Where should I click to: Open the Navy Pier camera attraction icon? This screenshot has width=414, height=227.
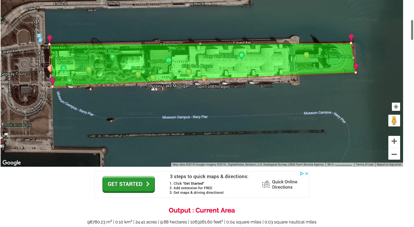[168, 61]
